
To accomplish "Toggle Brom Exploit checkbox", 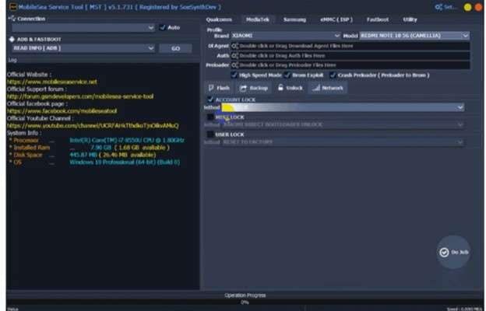I will click(287, 75).
